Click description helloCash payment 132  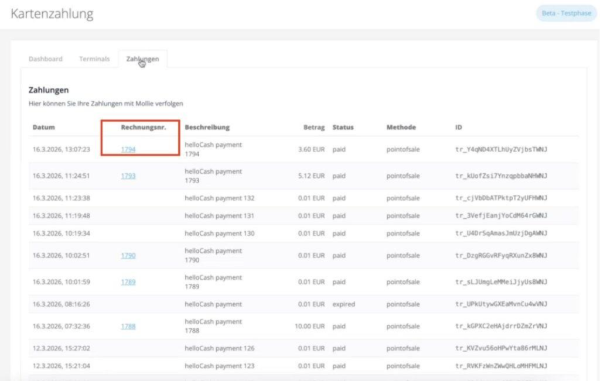[x=220, y=198]
